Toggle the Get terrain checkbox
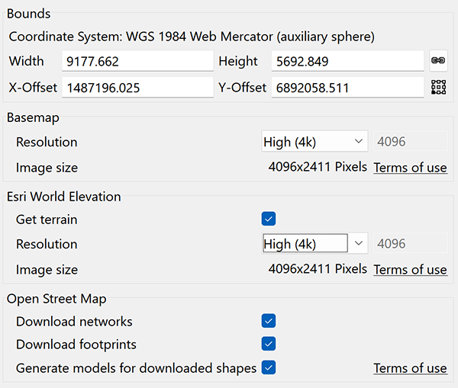 [x=268, y=220]
